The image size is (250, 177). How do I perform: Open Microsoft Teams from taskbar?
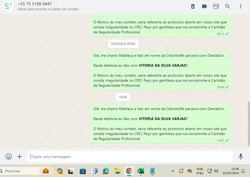94,171
